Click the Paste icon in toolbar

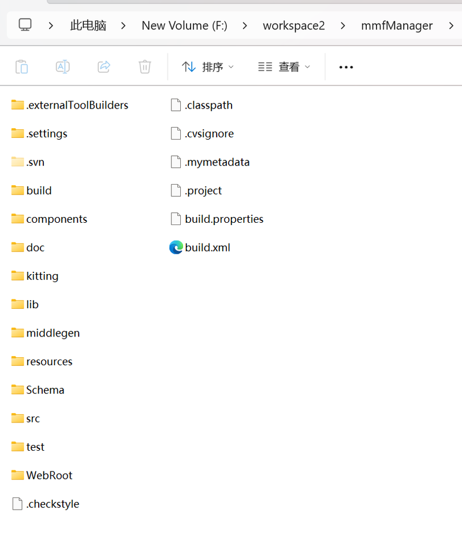click(x=22, y=67)
